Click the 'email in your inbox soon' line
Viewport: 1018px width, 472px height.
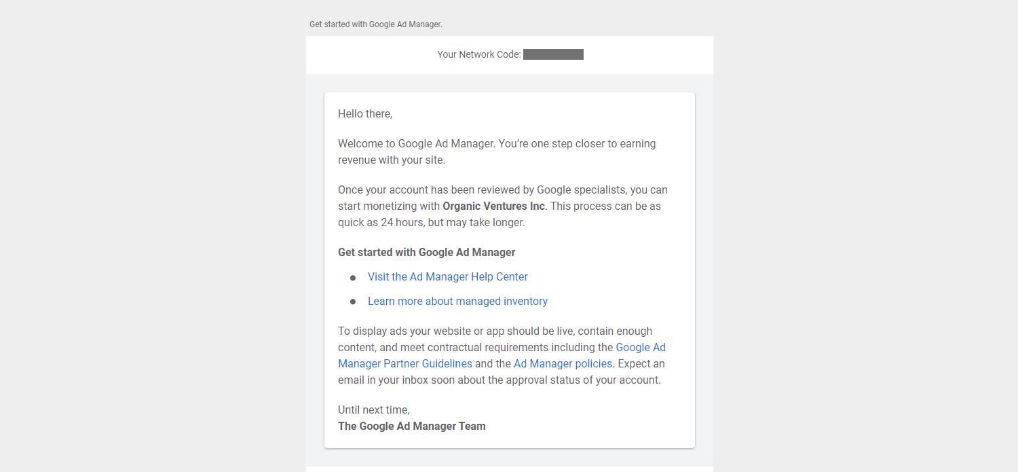pyautogui.click(x=499, y=380)
